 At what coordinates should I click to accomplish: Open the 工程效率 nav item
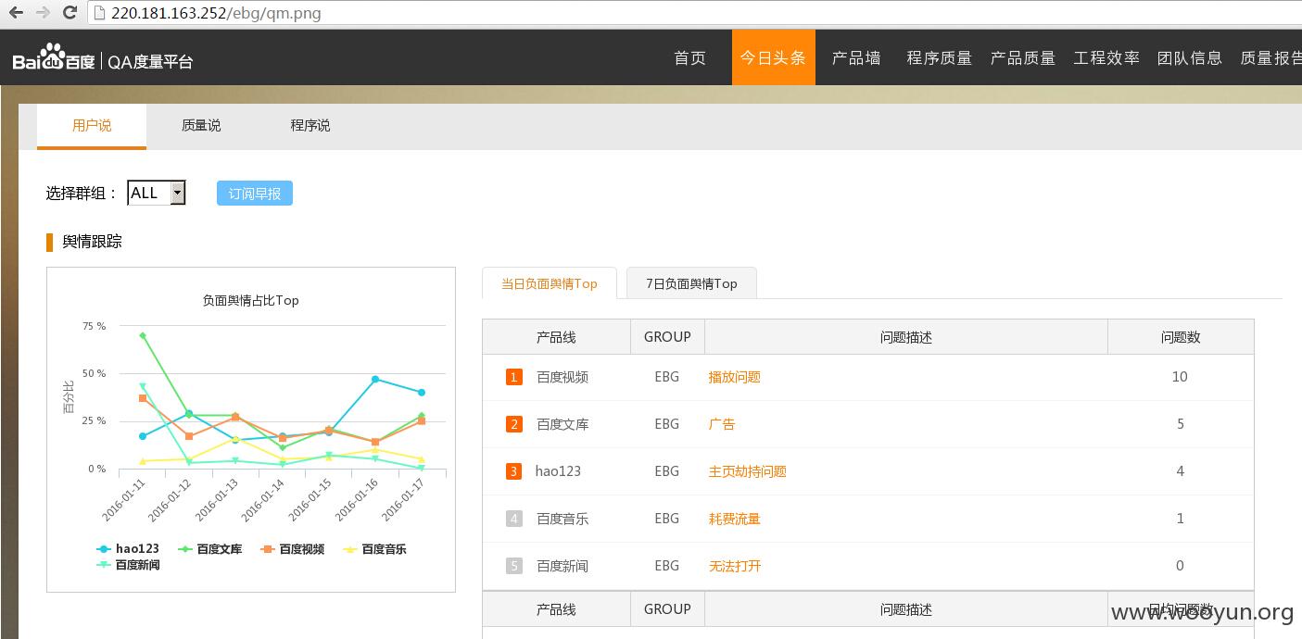[x=1106, y=57]
